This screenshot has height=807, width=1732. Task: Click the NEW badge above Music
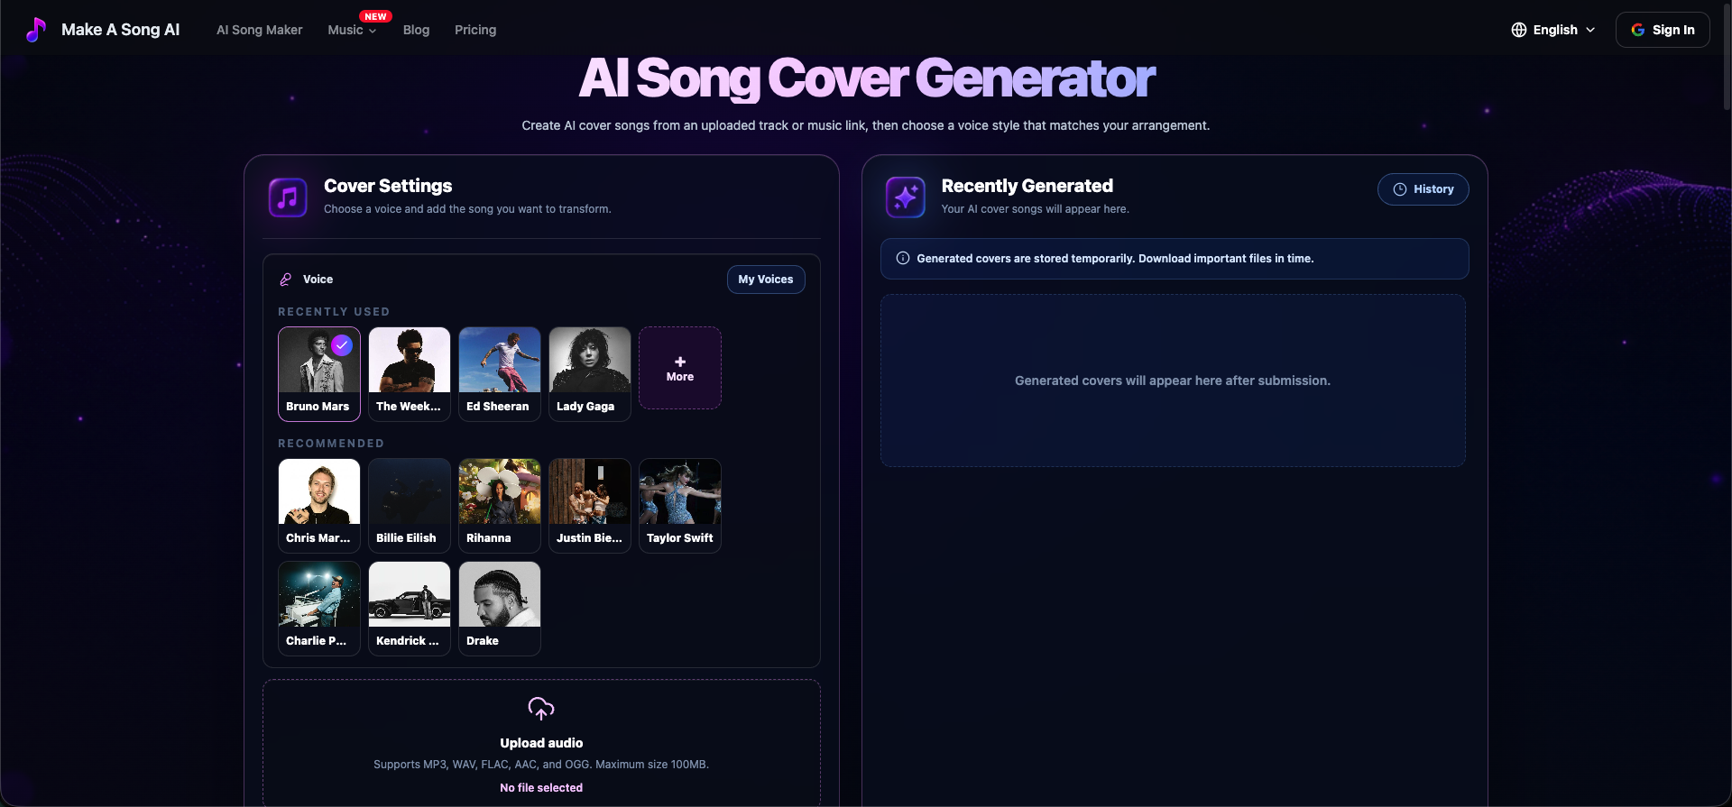[375, 16]
